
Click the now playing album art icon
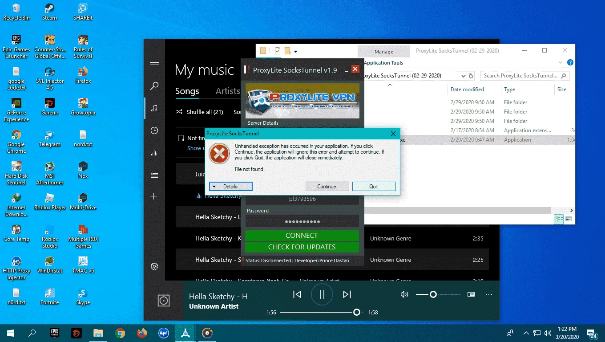(164, 301)
